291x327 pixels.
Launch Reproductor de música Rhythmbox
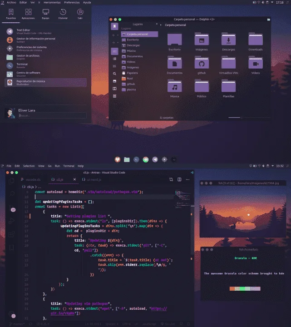45,83
